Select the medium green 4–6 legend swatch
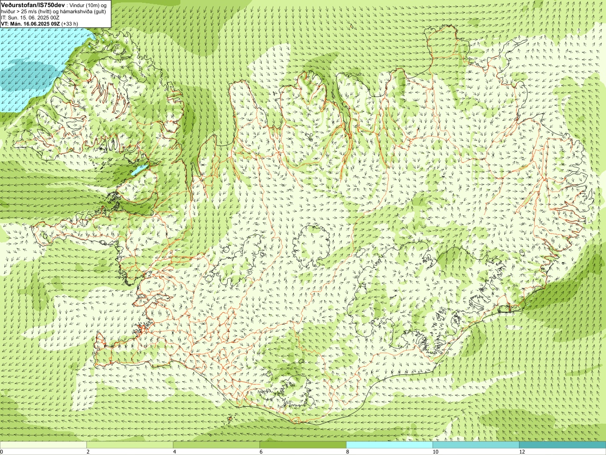 pyautogui.click(x=216, y=445)
